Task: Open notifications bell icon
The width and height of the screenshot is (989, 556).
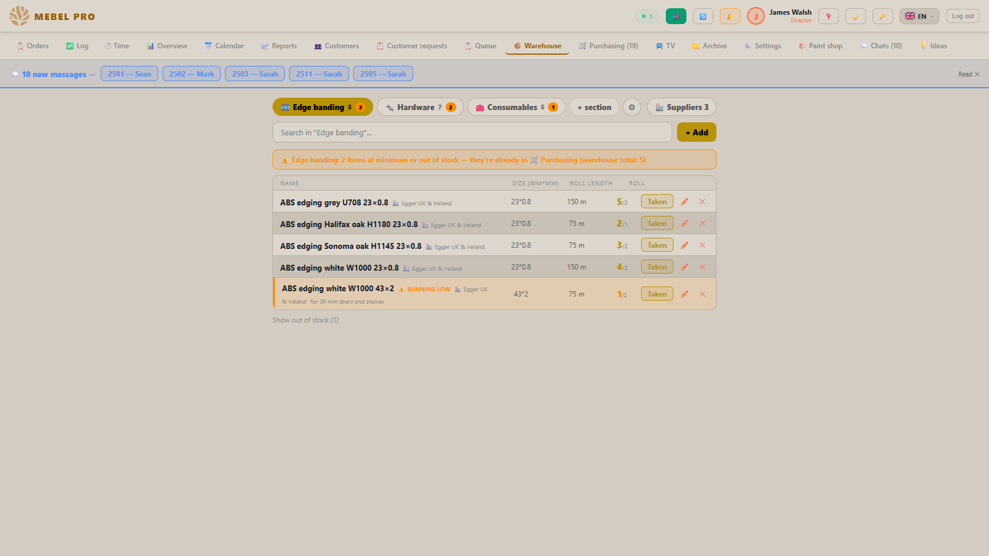Action: click(730, 16)
